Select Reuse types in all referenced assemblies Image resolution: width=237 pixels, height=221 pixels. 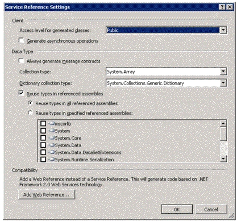(30, 103)
